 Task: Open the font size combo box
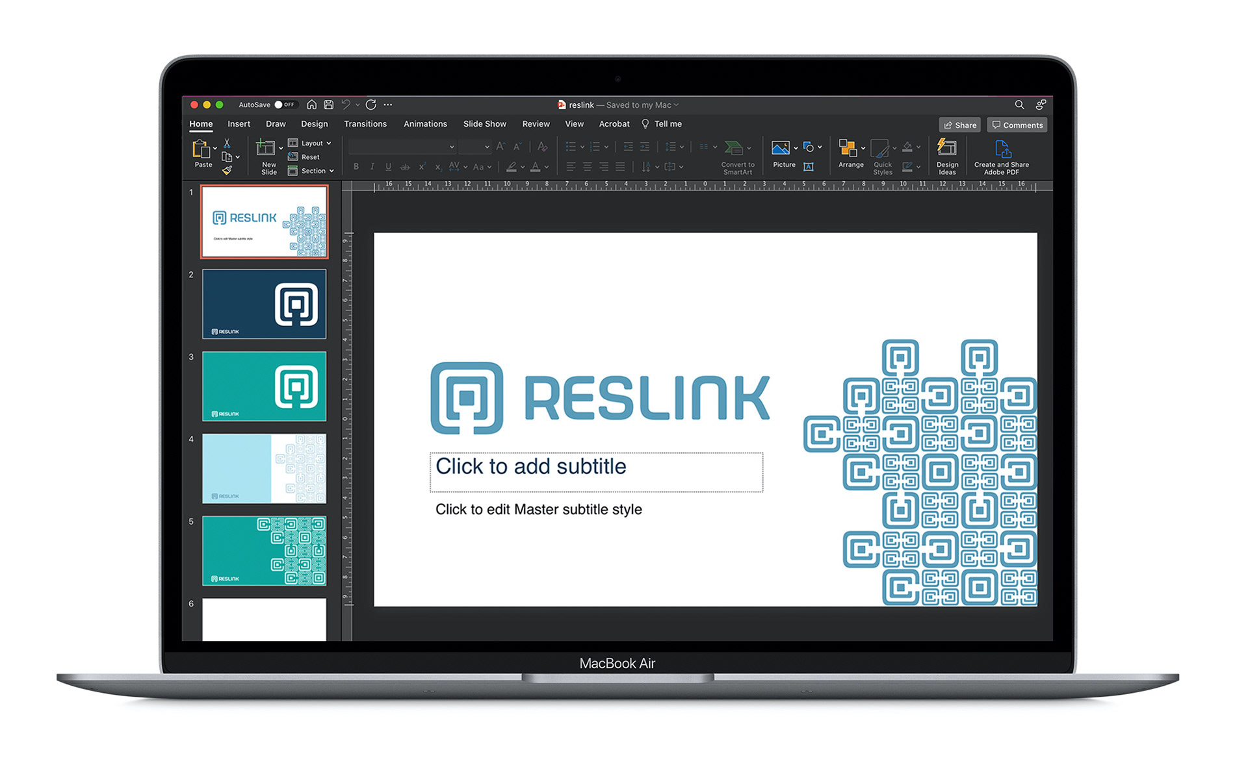click(x=474, y=147)
